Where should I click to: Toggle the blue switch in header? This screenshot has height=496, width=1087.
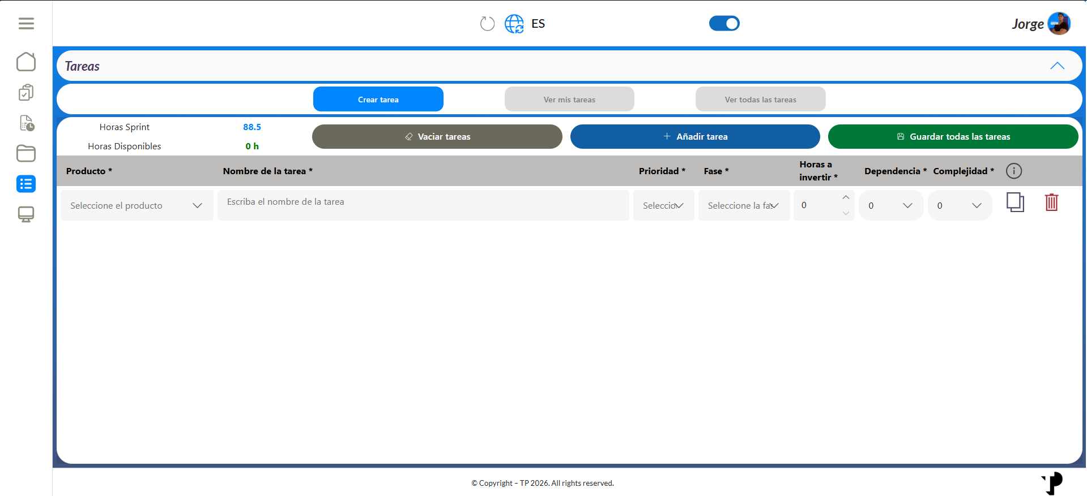point(724,23)
